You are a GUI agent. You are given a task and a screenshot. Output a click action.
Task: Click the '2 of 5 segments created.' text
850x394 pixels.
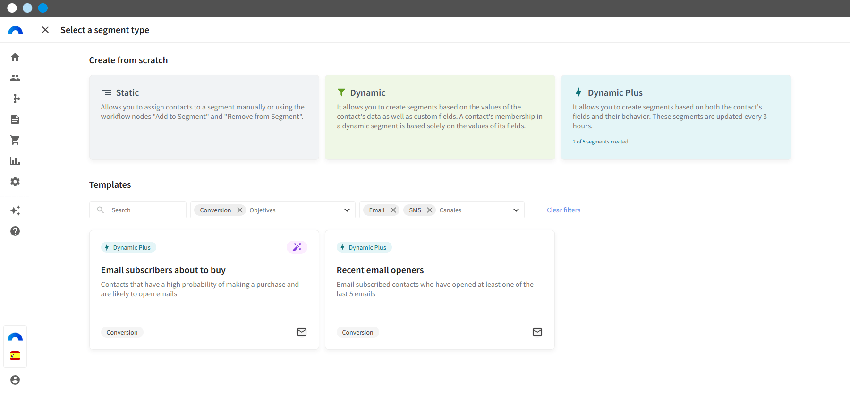(x=601, y=142)
